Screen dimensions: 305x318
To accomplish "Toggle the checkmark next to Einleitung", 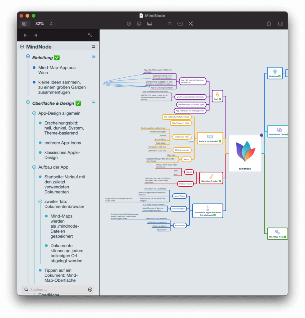I will click(57, 57).
